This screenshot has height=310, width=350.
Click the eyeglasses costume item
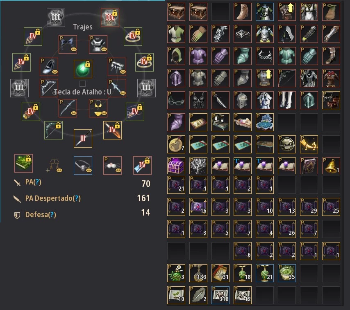[176, 100]
